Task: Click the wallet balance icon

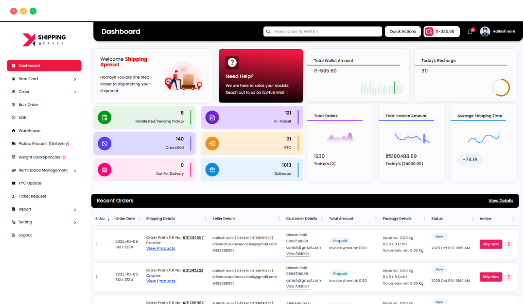Action: coord(429,32)
